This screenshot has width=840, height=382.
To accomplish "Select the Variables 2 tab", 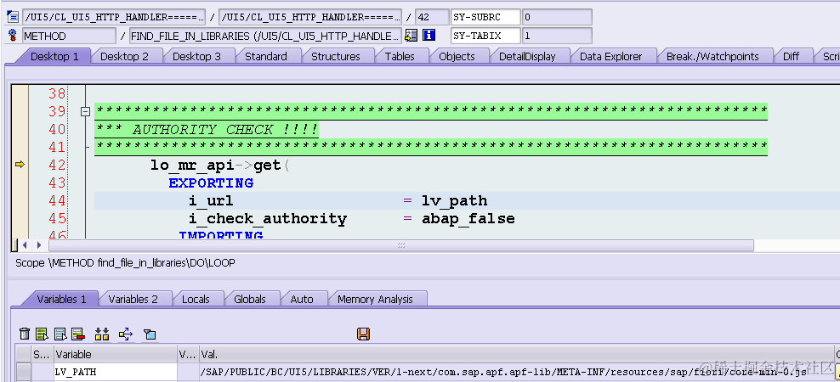I will 133,299.
